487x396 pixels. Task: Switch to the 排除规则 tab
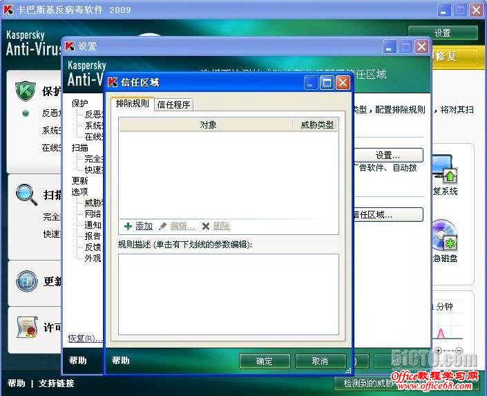click(x=133, y=104)
